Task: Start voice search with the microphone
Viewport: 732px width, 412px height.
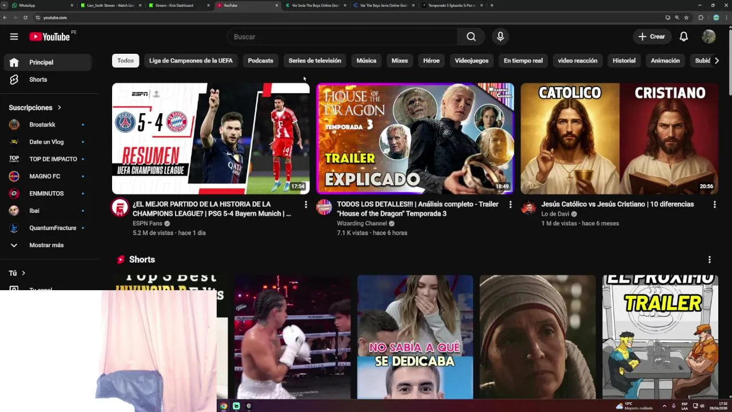Action: 500,37
